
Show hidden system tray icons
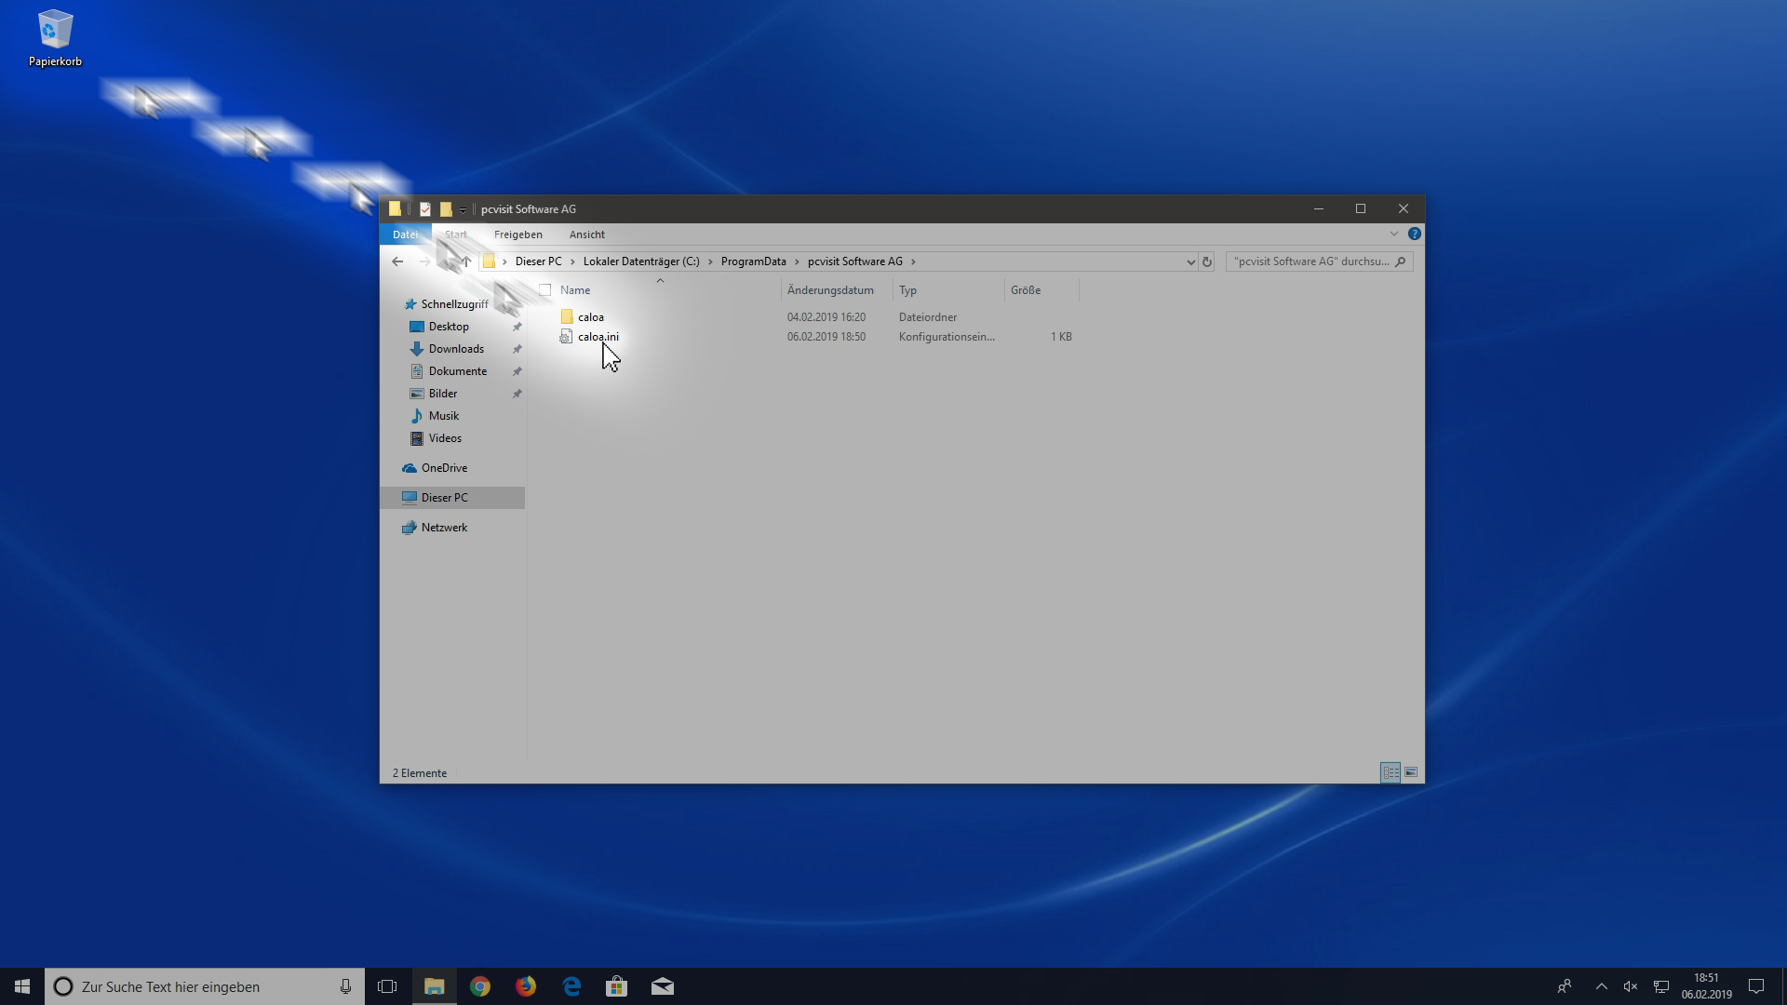1601,986
